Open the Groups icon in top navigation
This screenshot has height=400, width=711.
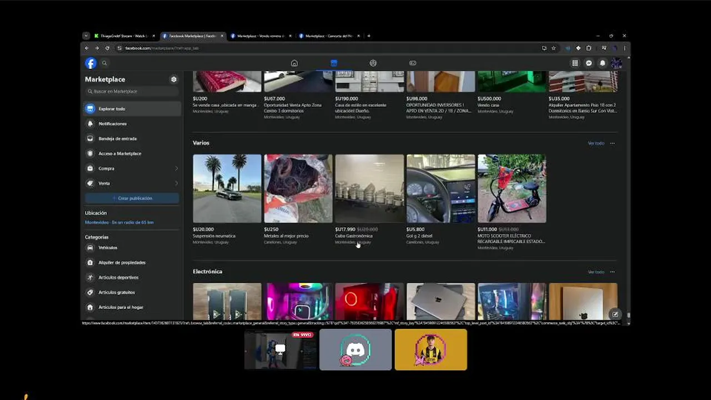point(373,63)
